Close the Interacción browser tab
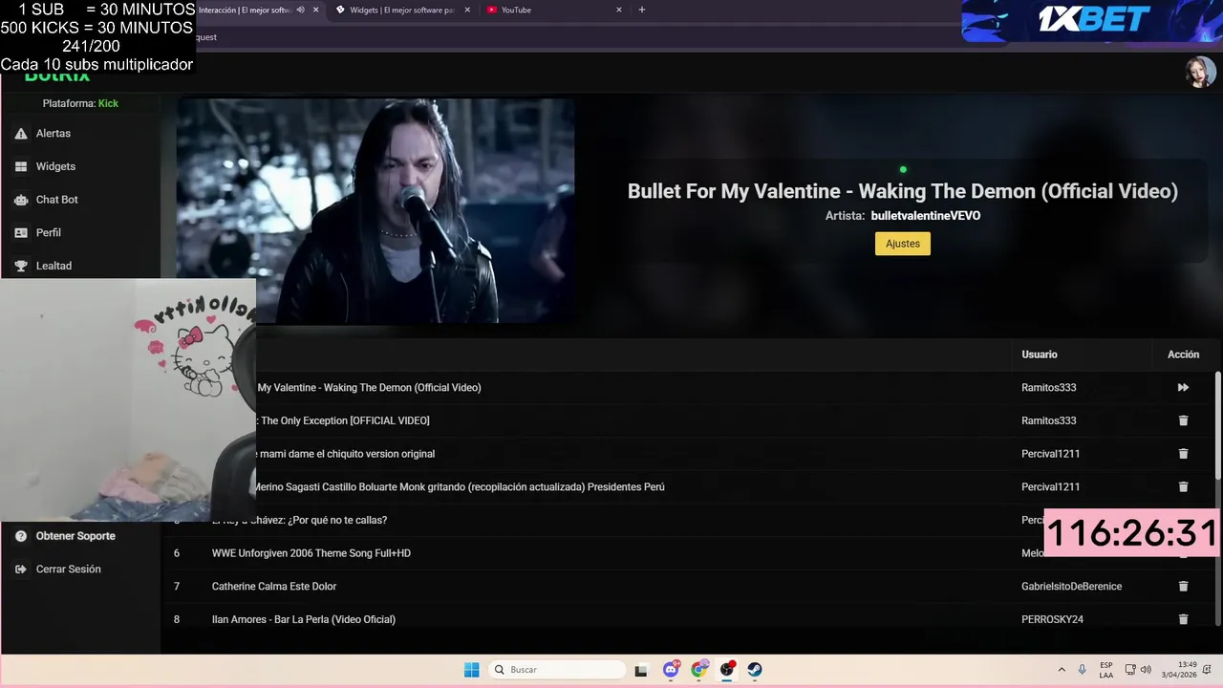The image size is (1223, 688). (x=315, y=10)
